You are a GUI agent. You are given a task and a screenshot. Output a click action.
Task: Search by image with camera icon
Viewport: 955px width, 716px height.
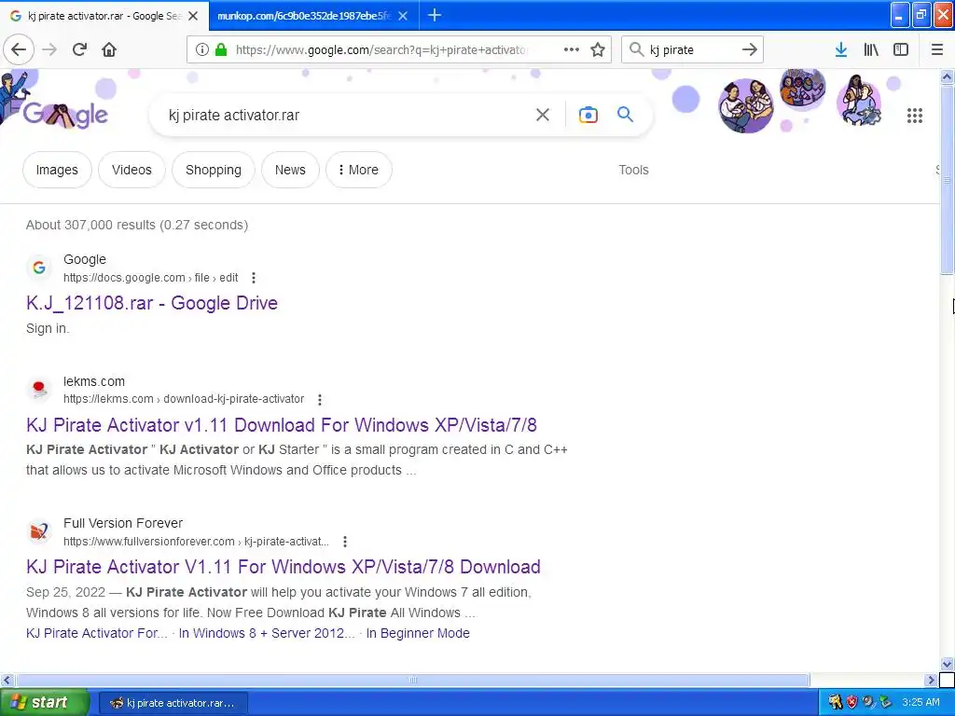(x=588, y=115)
